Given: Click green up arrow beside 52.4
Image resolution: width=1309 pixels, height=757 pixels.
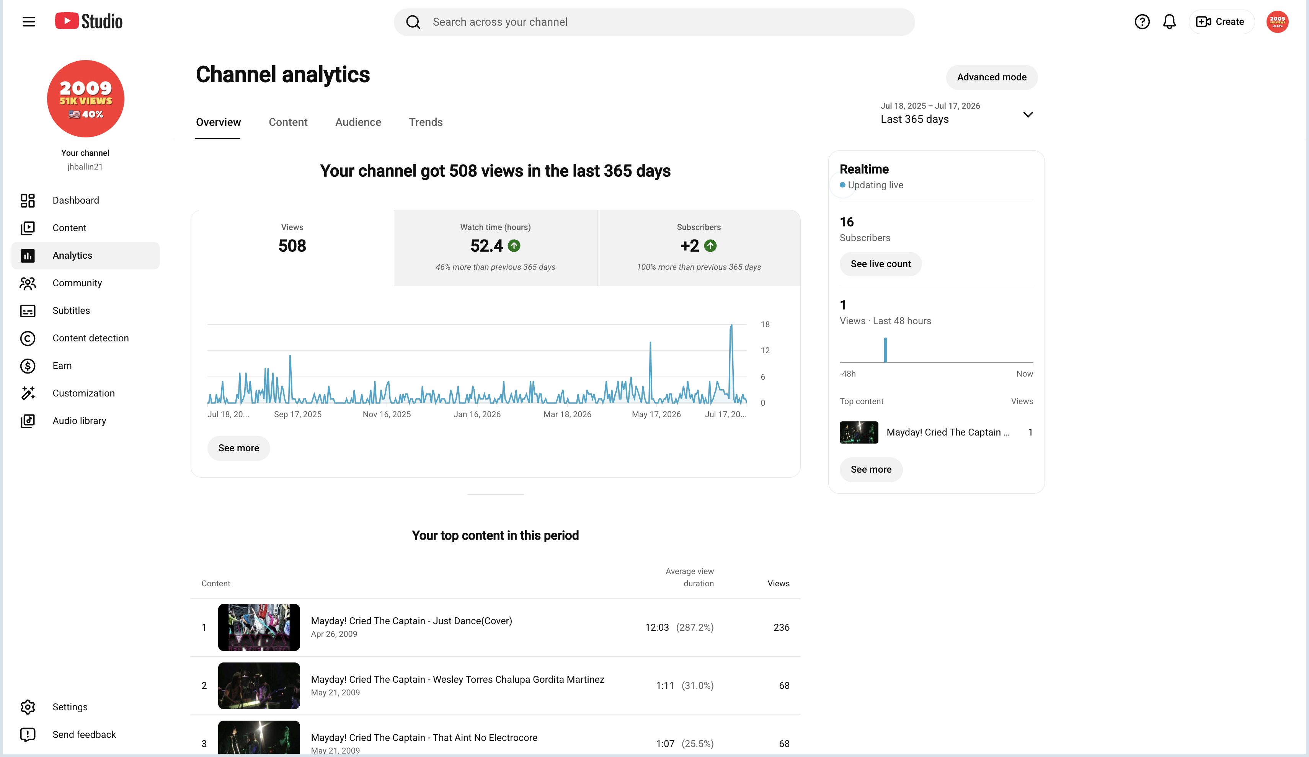Looking at the screenshot, I should [x=514, y=246].
